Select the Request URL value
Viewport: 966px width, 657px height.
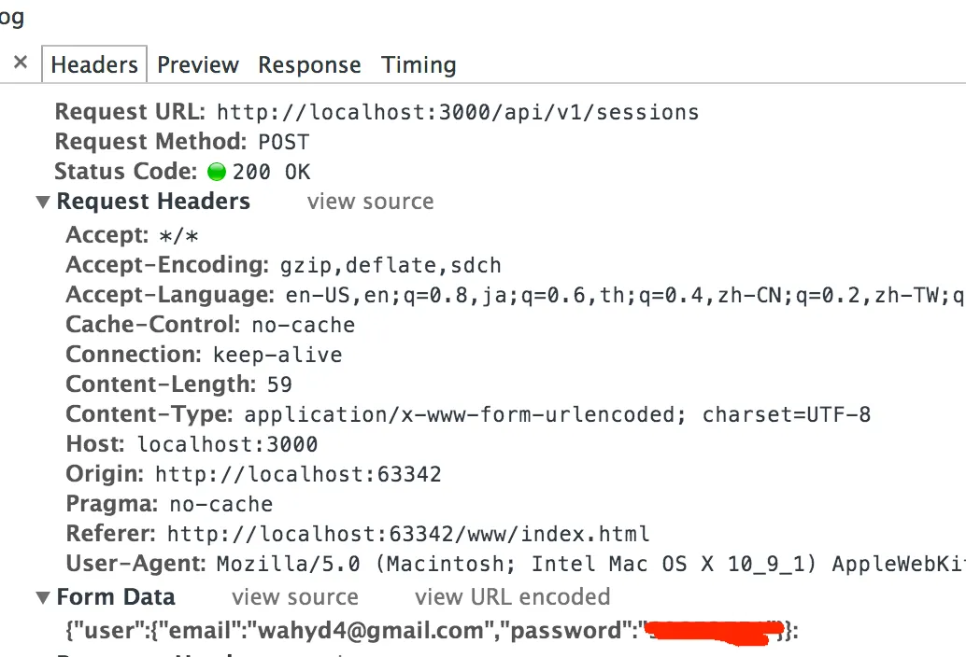[458, 113]
